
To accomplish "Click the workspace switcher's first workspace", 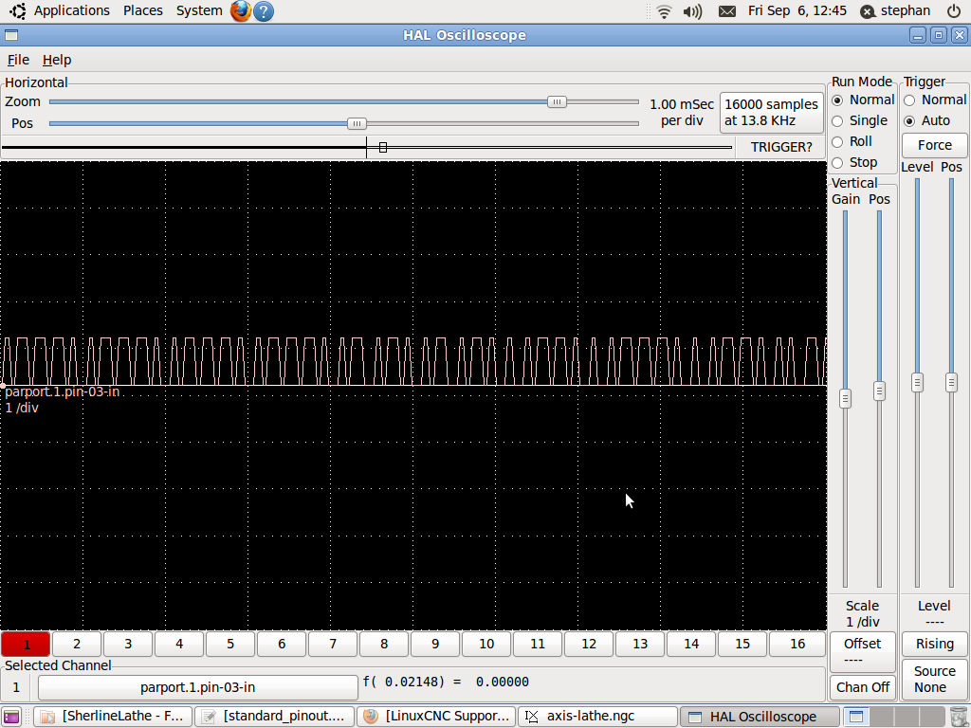I will [856, 717].
